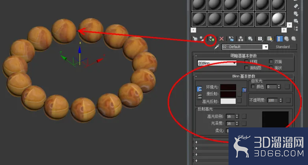The width and height of the screenshot is (308, 165).
Task: Click the blue Z axis gizmo arrow
Action: 79,49
